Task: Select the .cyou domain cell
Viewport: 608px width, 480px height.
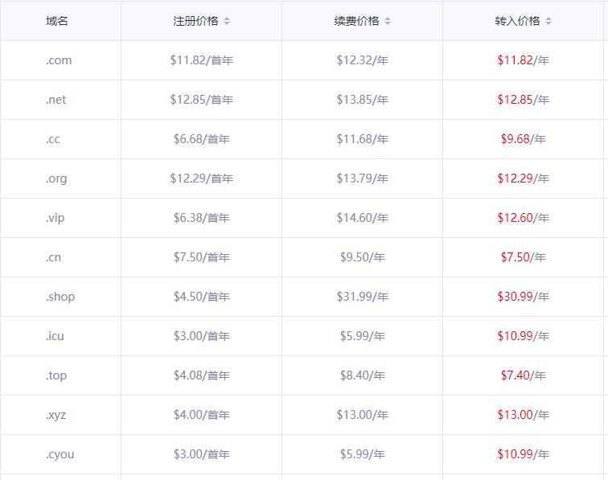Action: click(60, 454)
